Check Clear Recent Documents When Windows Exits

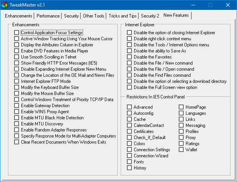coord(16,142)
